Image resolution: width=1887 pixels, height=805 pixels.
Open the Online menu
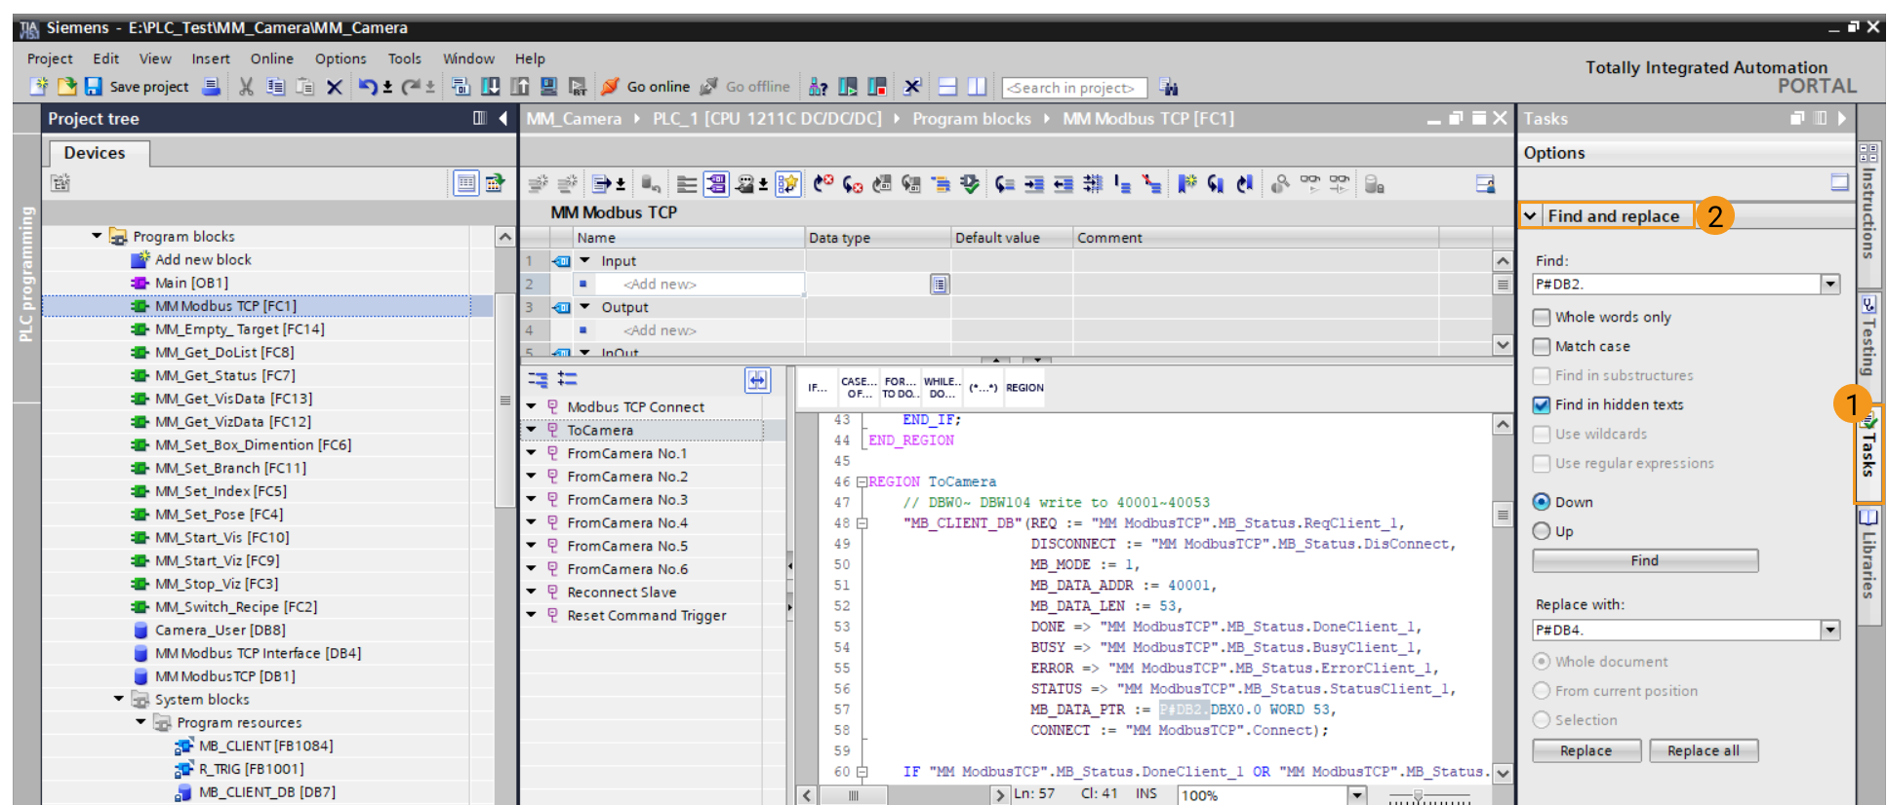coord(271,58)
